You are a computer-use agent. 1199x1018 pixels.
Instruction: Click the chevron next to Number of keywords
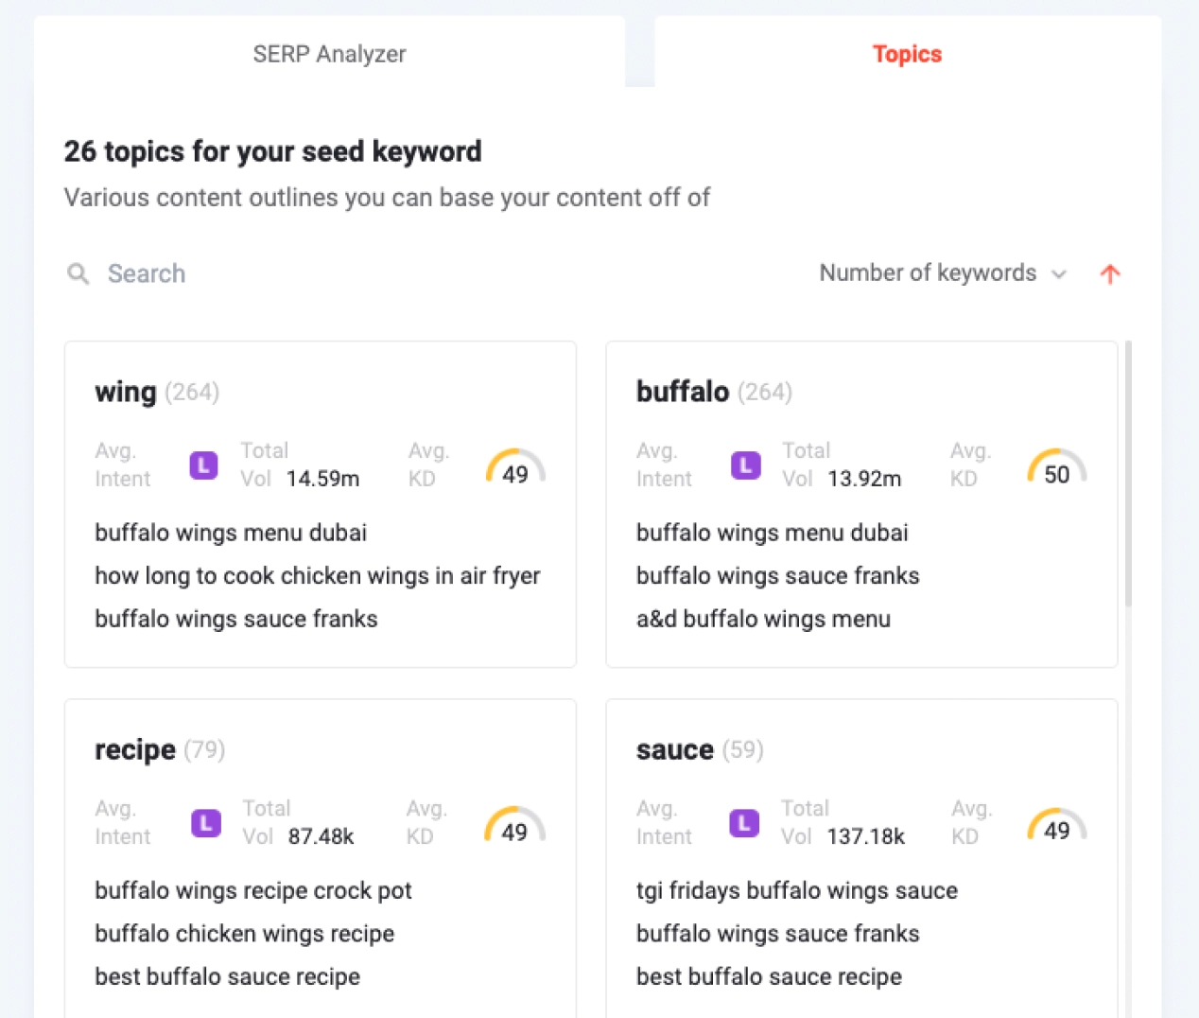(1059, 274)
